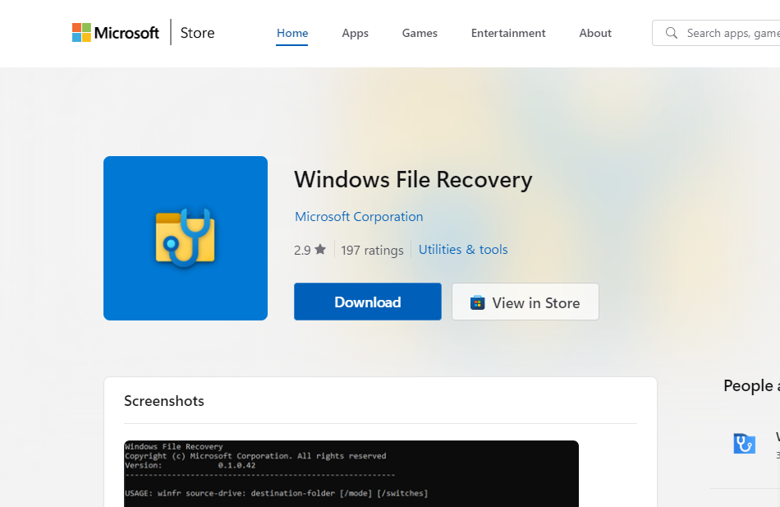Open the Microsoft Corporation publisher link
The image size is (780, 507).
[359, 217]
